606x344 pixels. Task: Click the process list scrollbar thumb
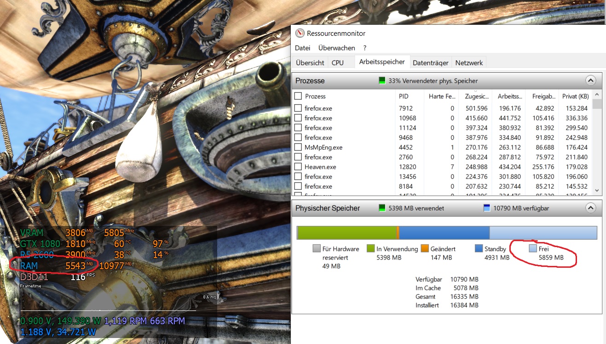click(x=597, y=103)
